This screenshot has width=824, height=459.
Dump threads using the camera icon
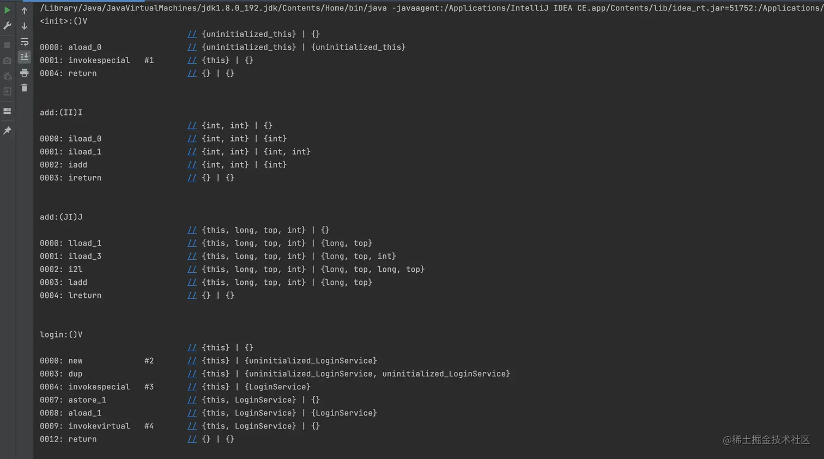tap(7, 61)
